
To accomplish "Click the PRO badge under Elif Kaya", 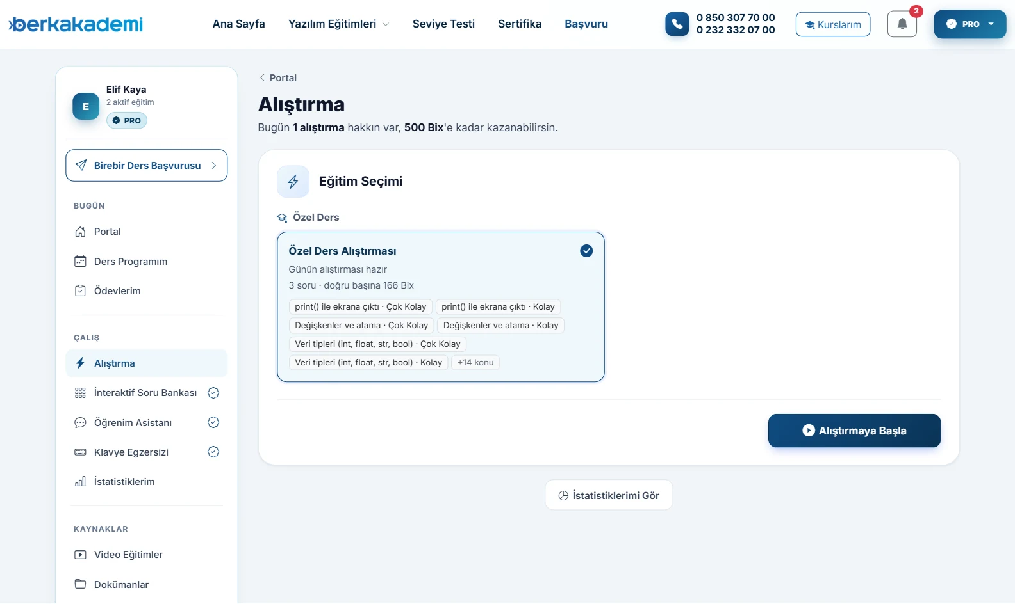I will point(127,120).
